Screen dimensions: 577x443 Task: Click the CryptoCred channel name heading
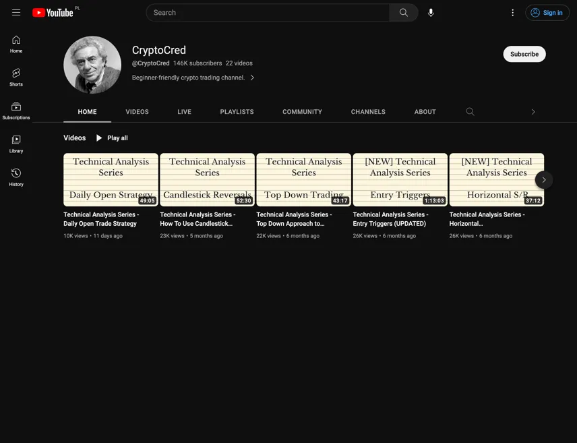tap(159, 50)
